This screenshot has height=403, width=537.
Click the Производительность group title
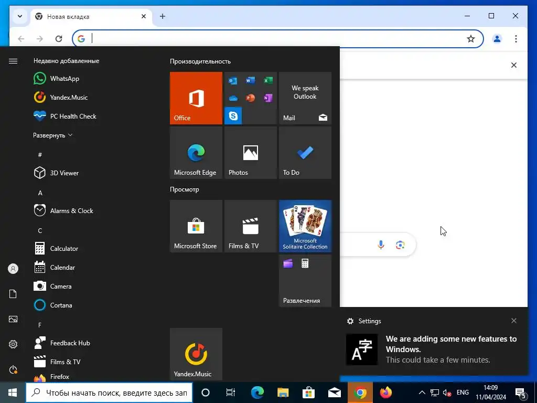pos(200,61)
